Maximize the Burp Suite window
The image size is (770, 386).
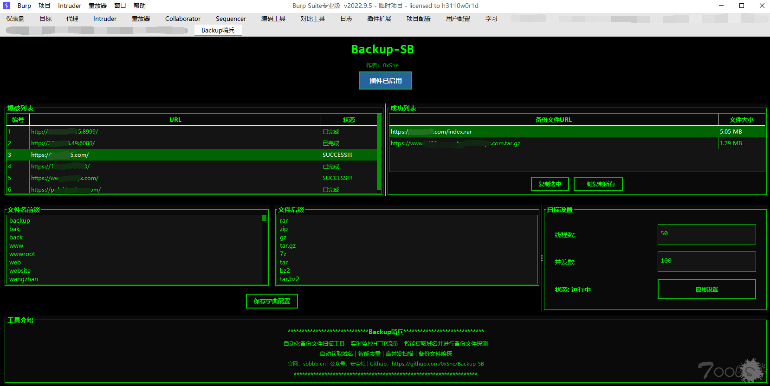(742, 6)
